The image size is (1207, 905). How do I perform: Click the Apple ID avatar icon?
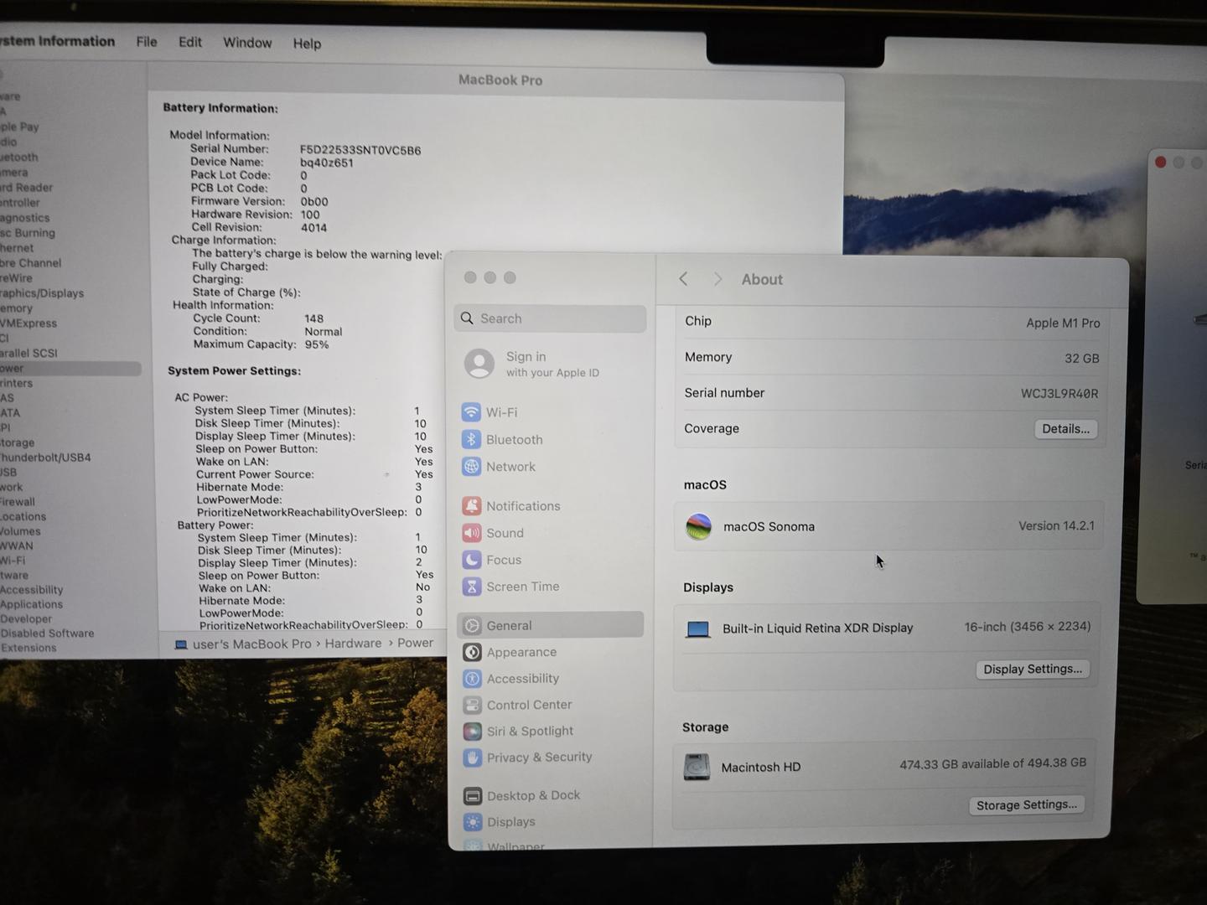coord(479,364)
